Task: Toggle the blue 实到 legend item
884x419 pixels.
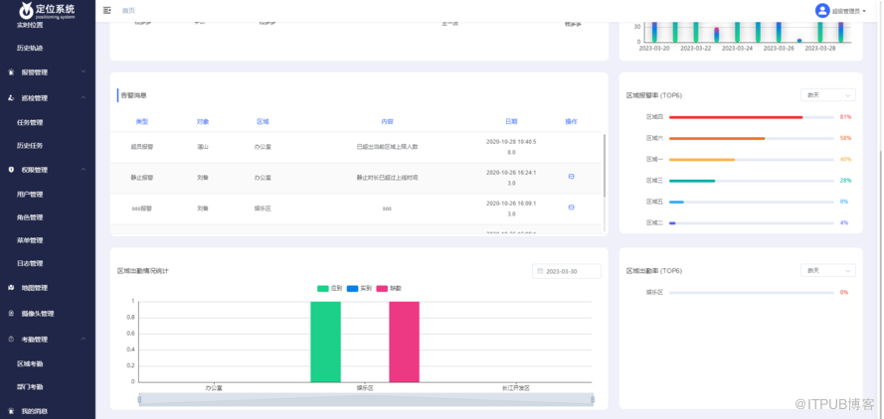Action: tap(359, 288)
